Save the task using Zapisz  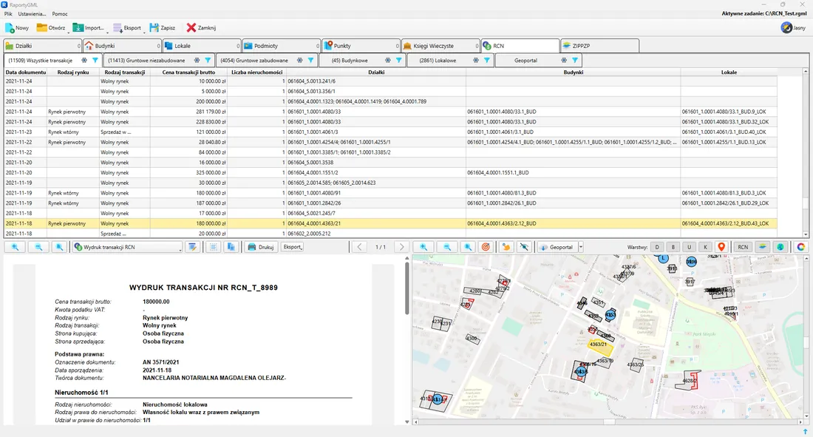(x=163, y=28)
